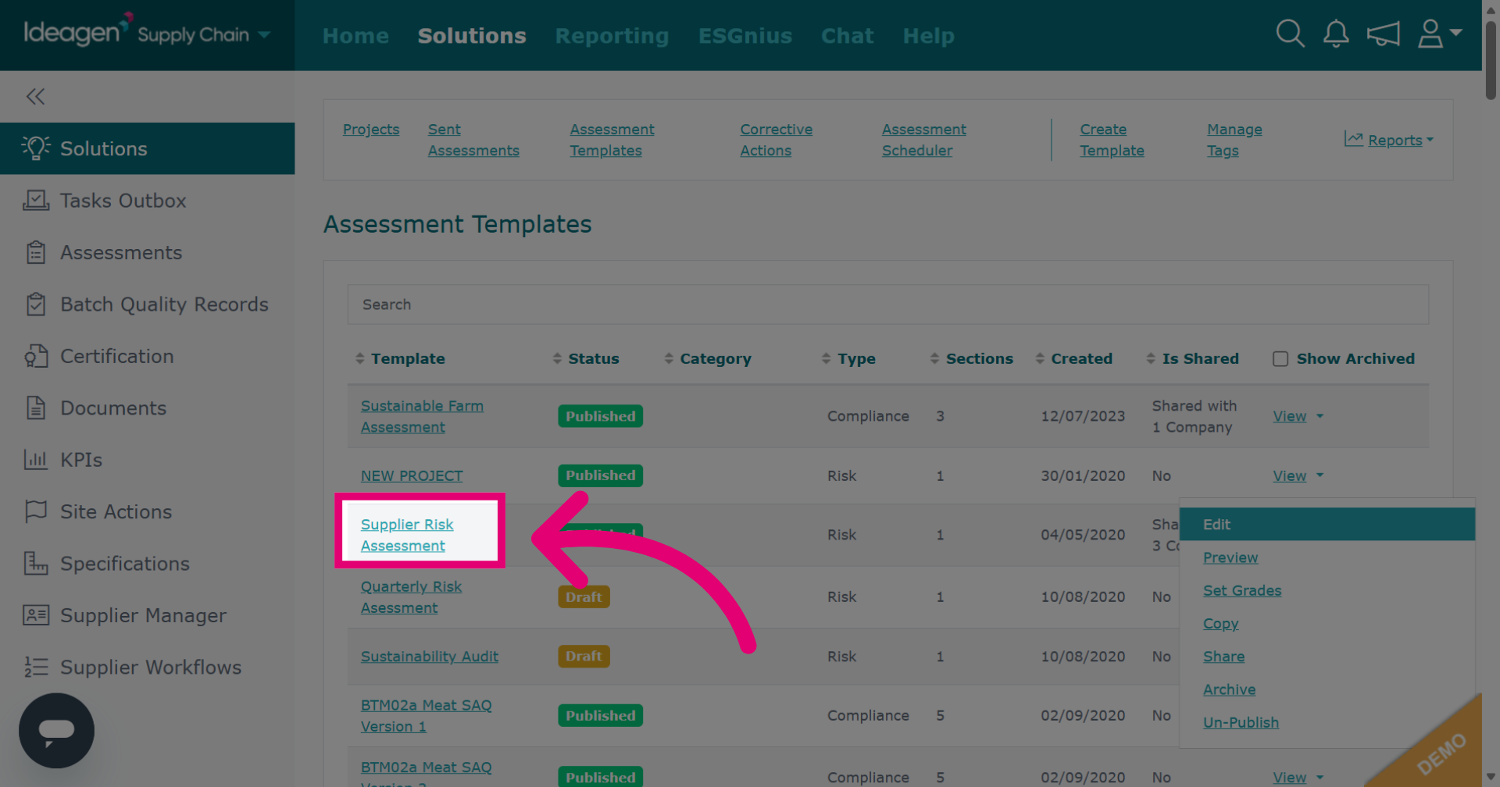Open the dropdown arrow for Sustainable Farm Assessment
1500x787 pixels.
[x=1320, y=416]
